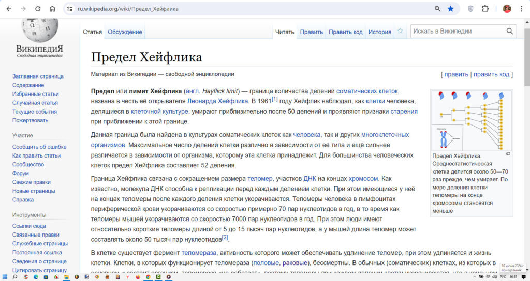
Task: Open File Explorer from taskbar
Action: pyautogui.click(x=66, y=277)
